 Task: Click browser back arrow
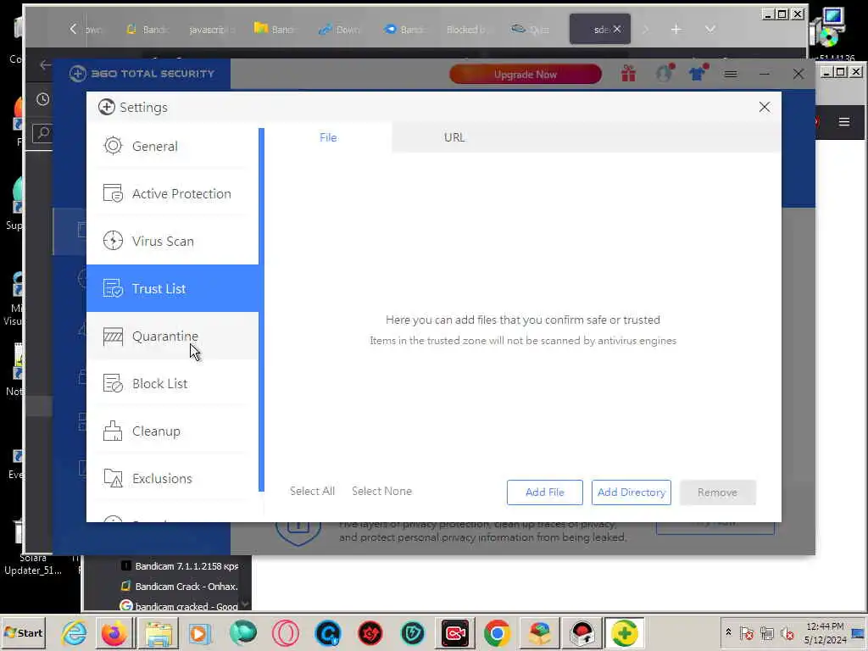[x=46, y=64]
